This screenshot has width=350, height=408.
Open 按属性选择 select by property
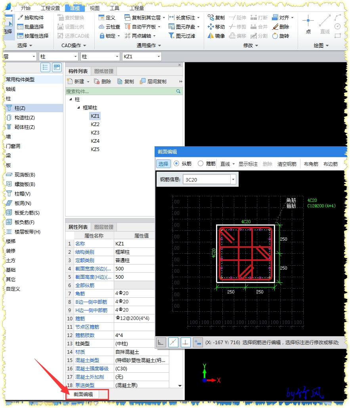click(33, 36)
